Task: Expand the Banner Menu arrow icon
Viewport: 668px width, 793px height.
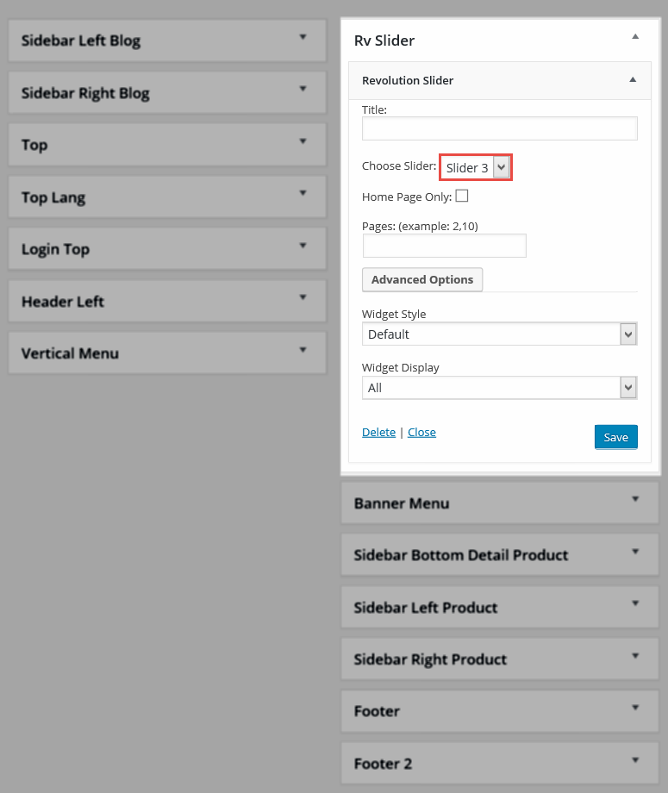Action: point(635,499)
